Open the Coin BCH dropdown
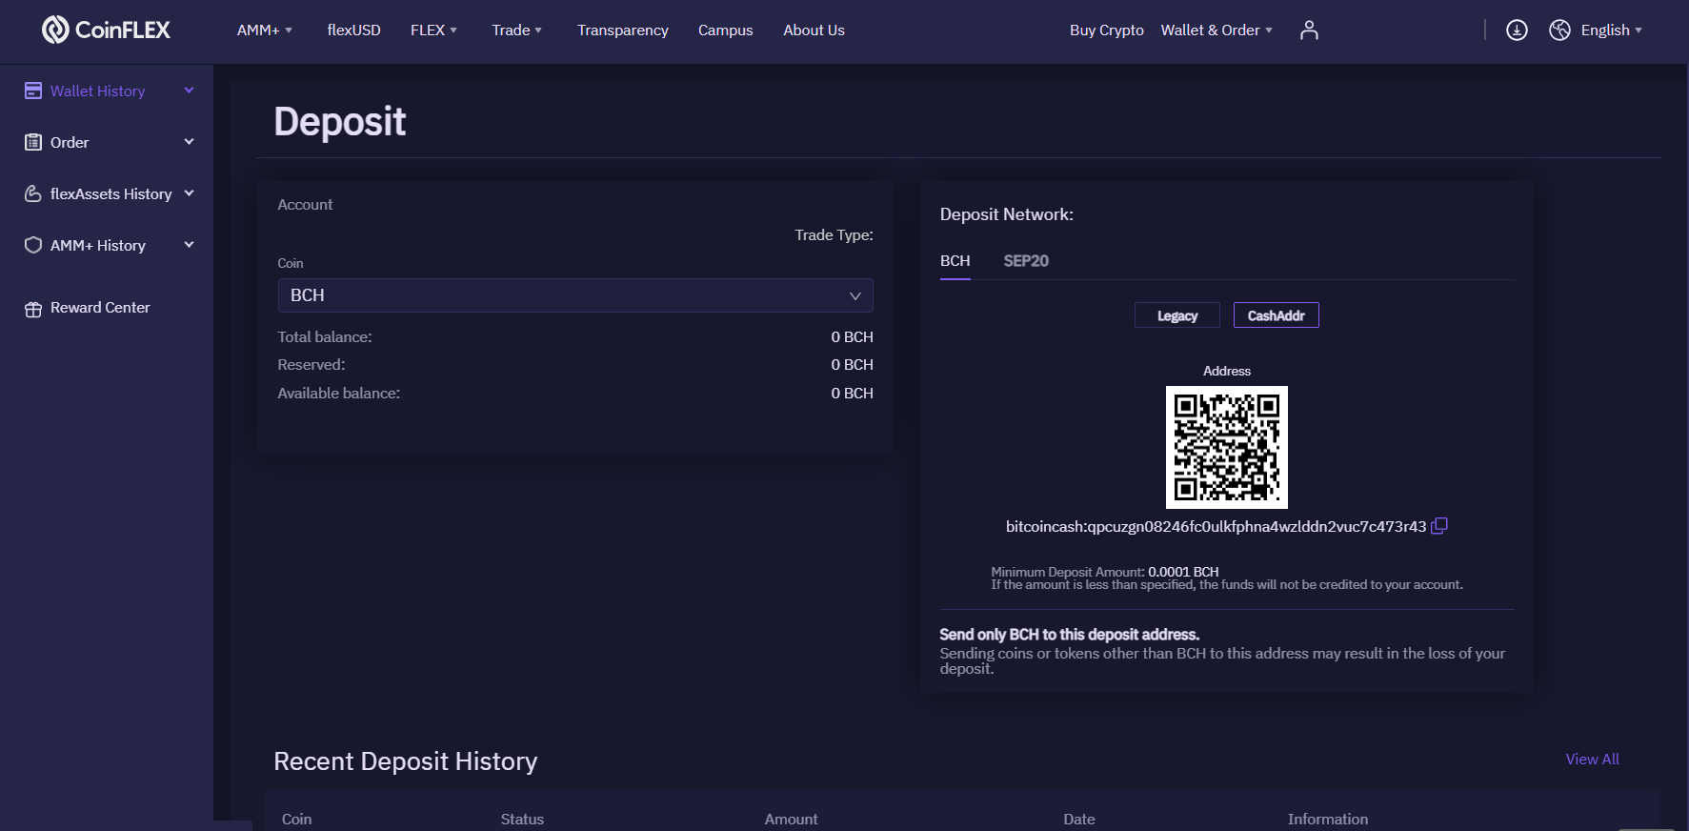1689x831 pixels. tap(575, 295)
